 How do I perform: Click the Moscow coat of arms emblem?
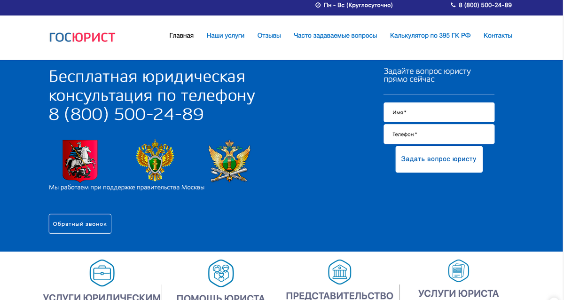tap(80, 160)
